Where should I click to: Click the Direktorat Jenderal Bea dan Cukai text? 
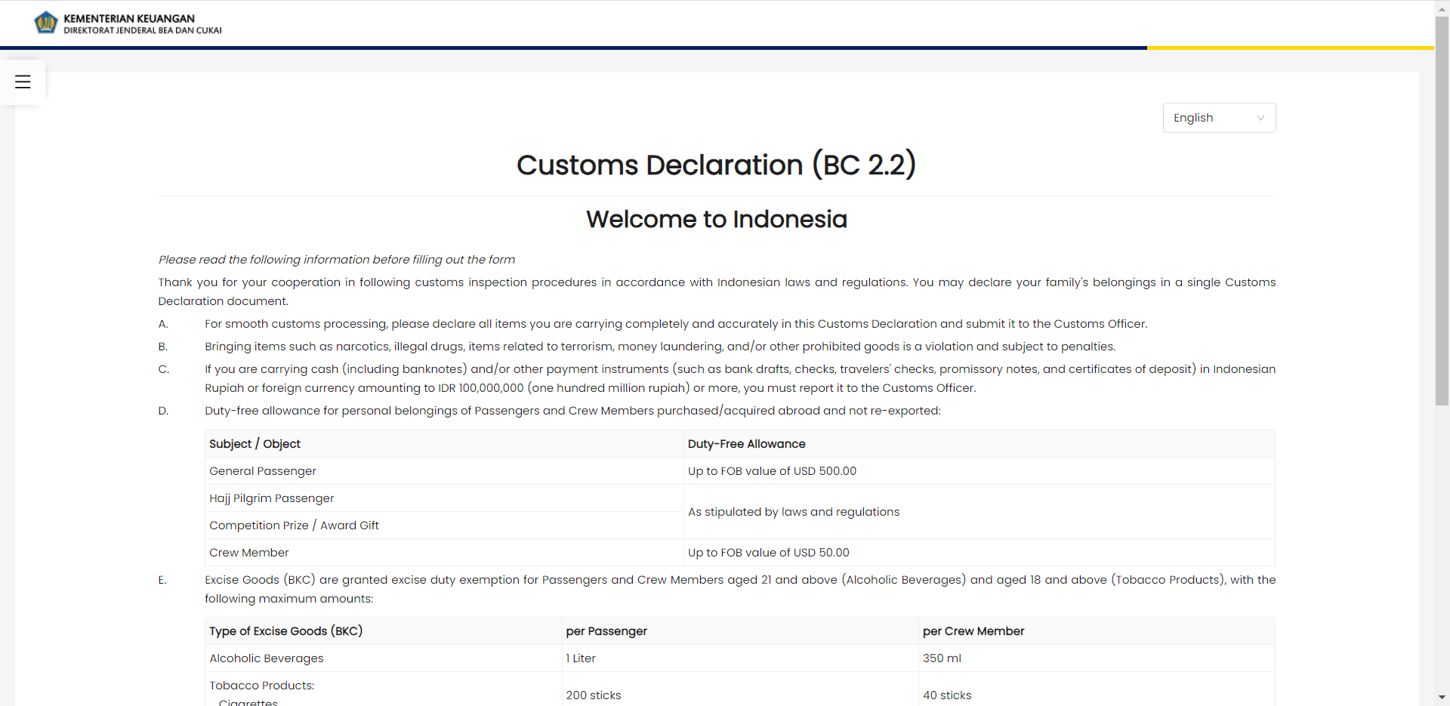click(x=143, y=31)
